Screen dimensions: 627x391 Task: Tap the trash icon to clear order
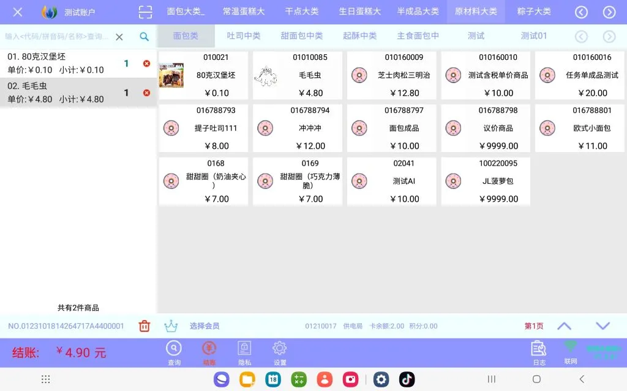[145, 326]
